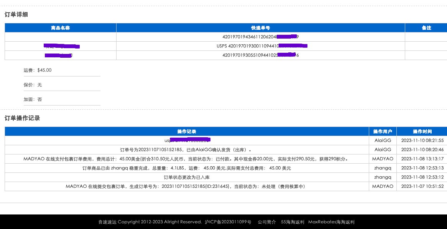Viewport: 447px width, 229px height.
Task: Click timestamp 2023-11-08 12:53:12
Action: click(422, 177)
